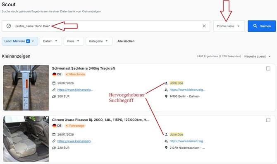This screenshot has width=277, height=164.
Task: Clear the search query with the X icon
Action: pos(204,26)
